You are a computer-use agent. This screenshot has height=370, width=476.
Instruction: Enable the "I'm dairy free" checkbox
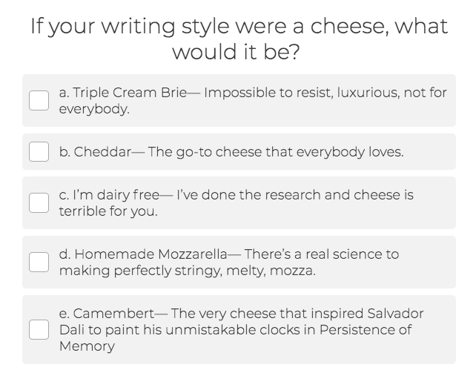pos(39,202)
